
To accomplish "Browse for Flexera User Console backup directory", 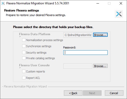I will click(100, 66).
